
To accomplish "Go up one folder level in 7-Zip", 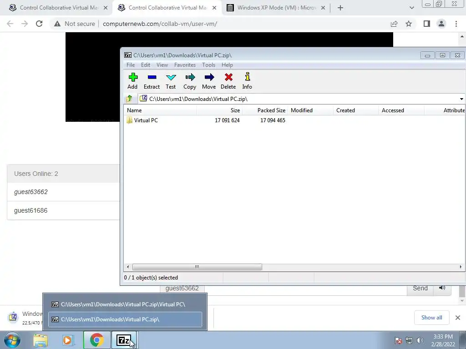I will pyautogui.click(x=129, y=99).
